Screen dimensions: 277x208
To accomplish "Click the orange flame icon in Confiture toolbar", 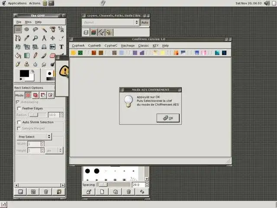I will click(x=176, y=53).
